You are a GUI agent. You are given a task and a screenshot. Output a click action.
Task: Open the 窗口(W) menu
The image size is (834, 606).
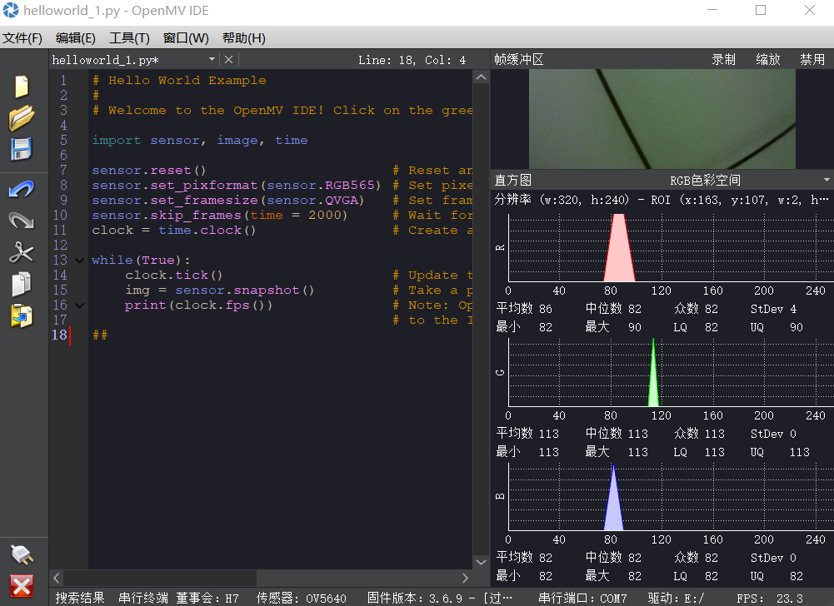[x=186, y=38]
